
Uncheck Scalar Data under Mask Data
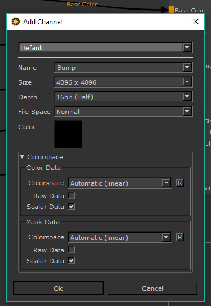[x=72, y=261]
